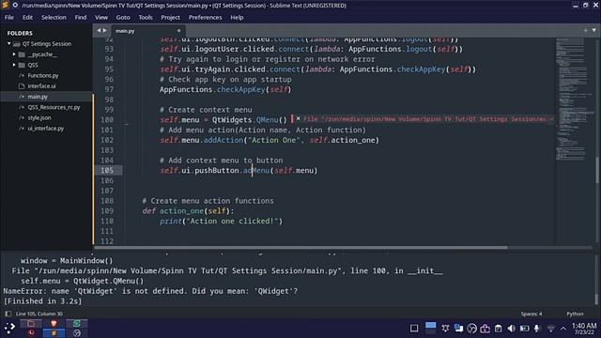Open the Tools menu
This screenshot has height=338, width=601.
tap(146, 17)
